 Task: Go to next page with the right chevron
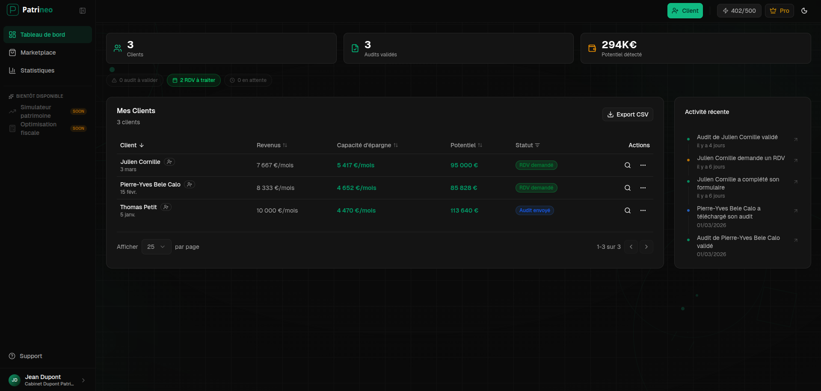pos(646,247)
